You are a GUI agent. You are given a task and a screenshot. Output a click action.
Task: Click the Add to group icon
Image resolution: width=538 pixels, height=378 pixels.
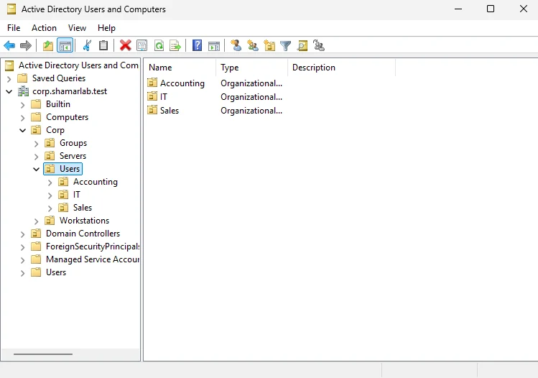319,45
